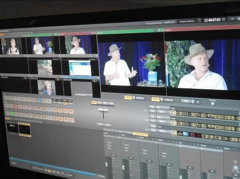Open the gear icon next to first yellow Take
The image size is (240, 179).
[134, 98]
